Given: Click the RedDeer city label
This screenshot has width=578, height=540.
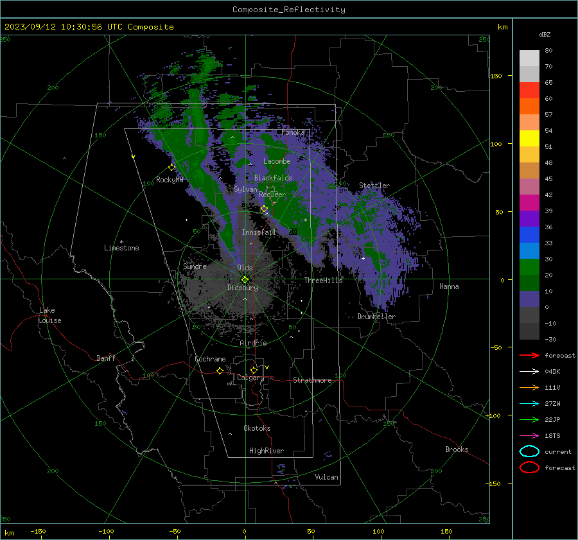Looking at the screenshot, I should [x=272, y=195].
